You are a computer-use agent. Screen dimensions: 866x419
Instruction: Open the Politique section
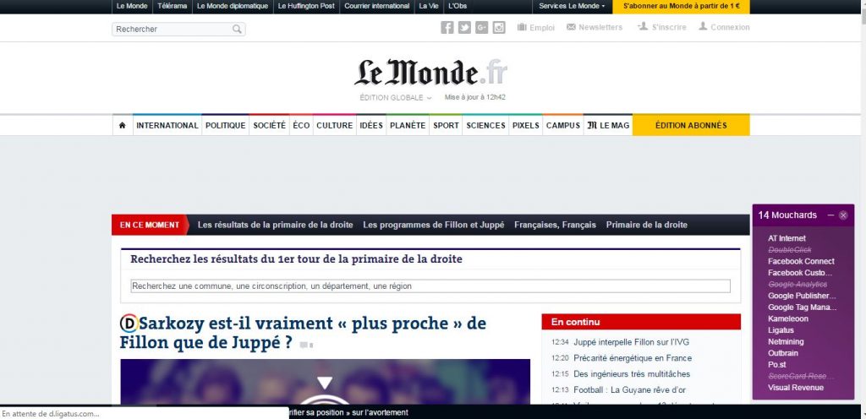[x=225, y=126]
